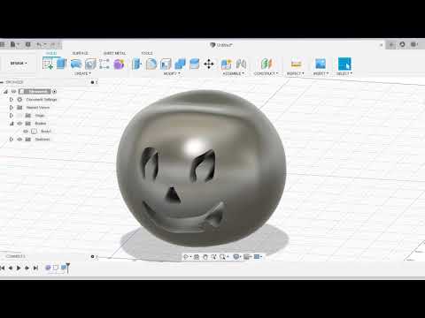
Task: Open the SELECT dropdown menu
Action: tap(344, 73)
